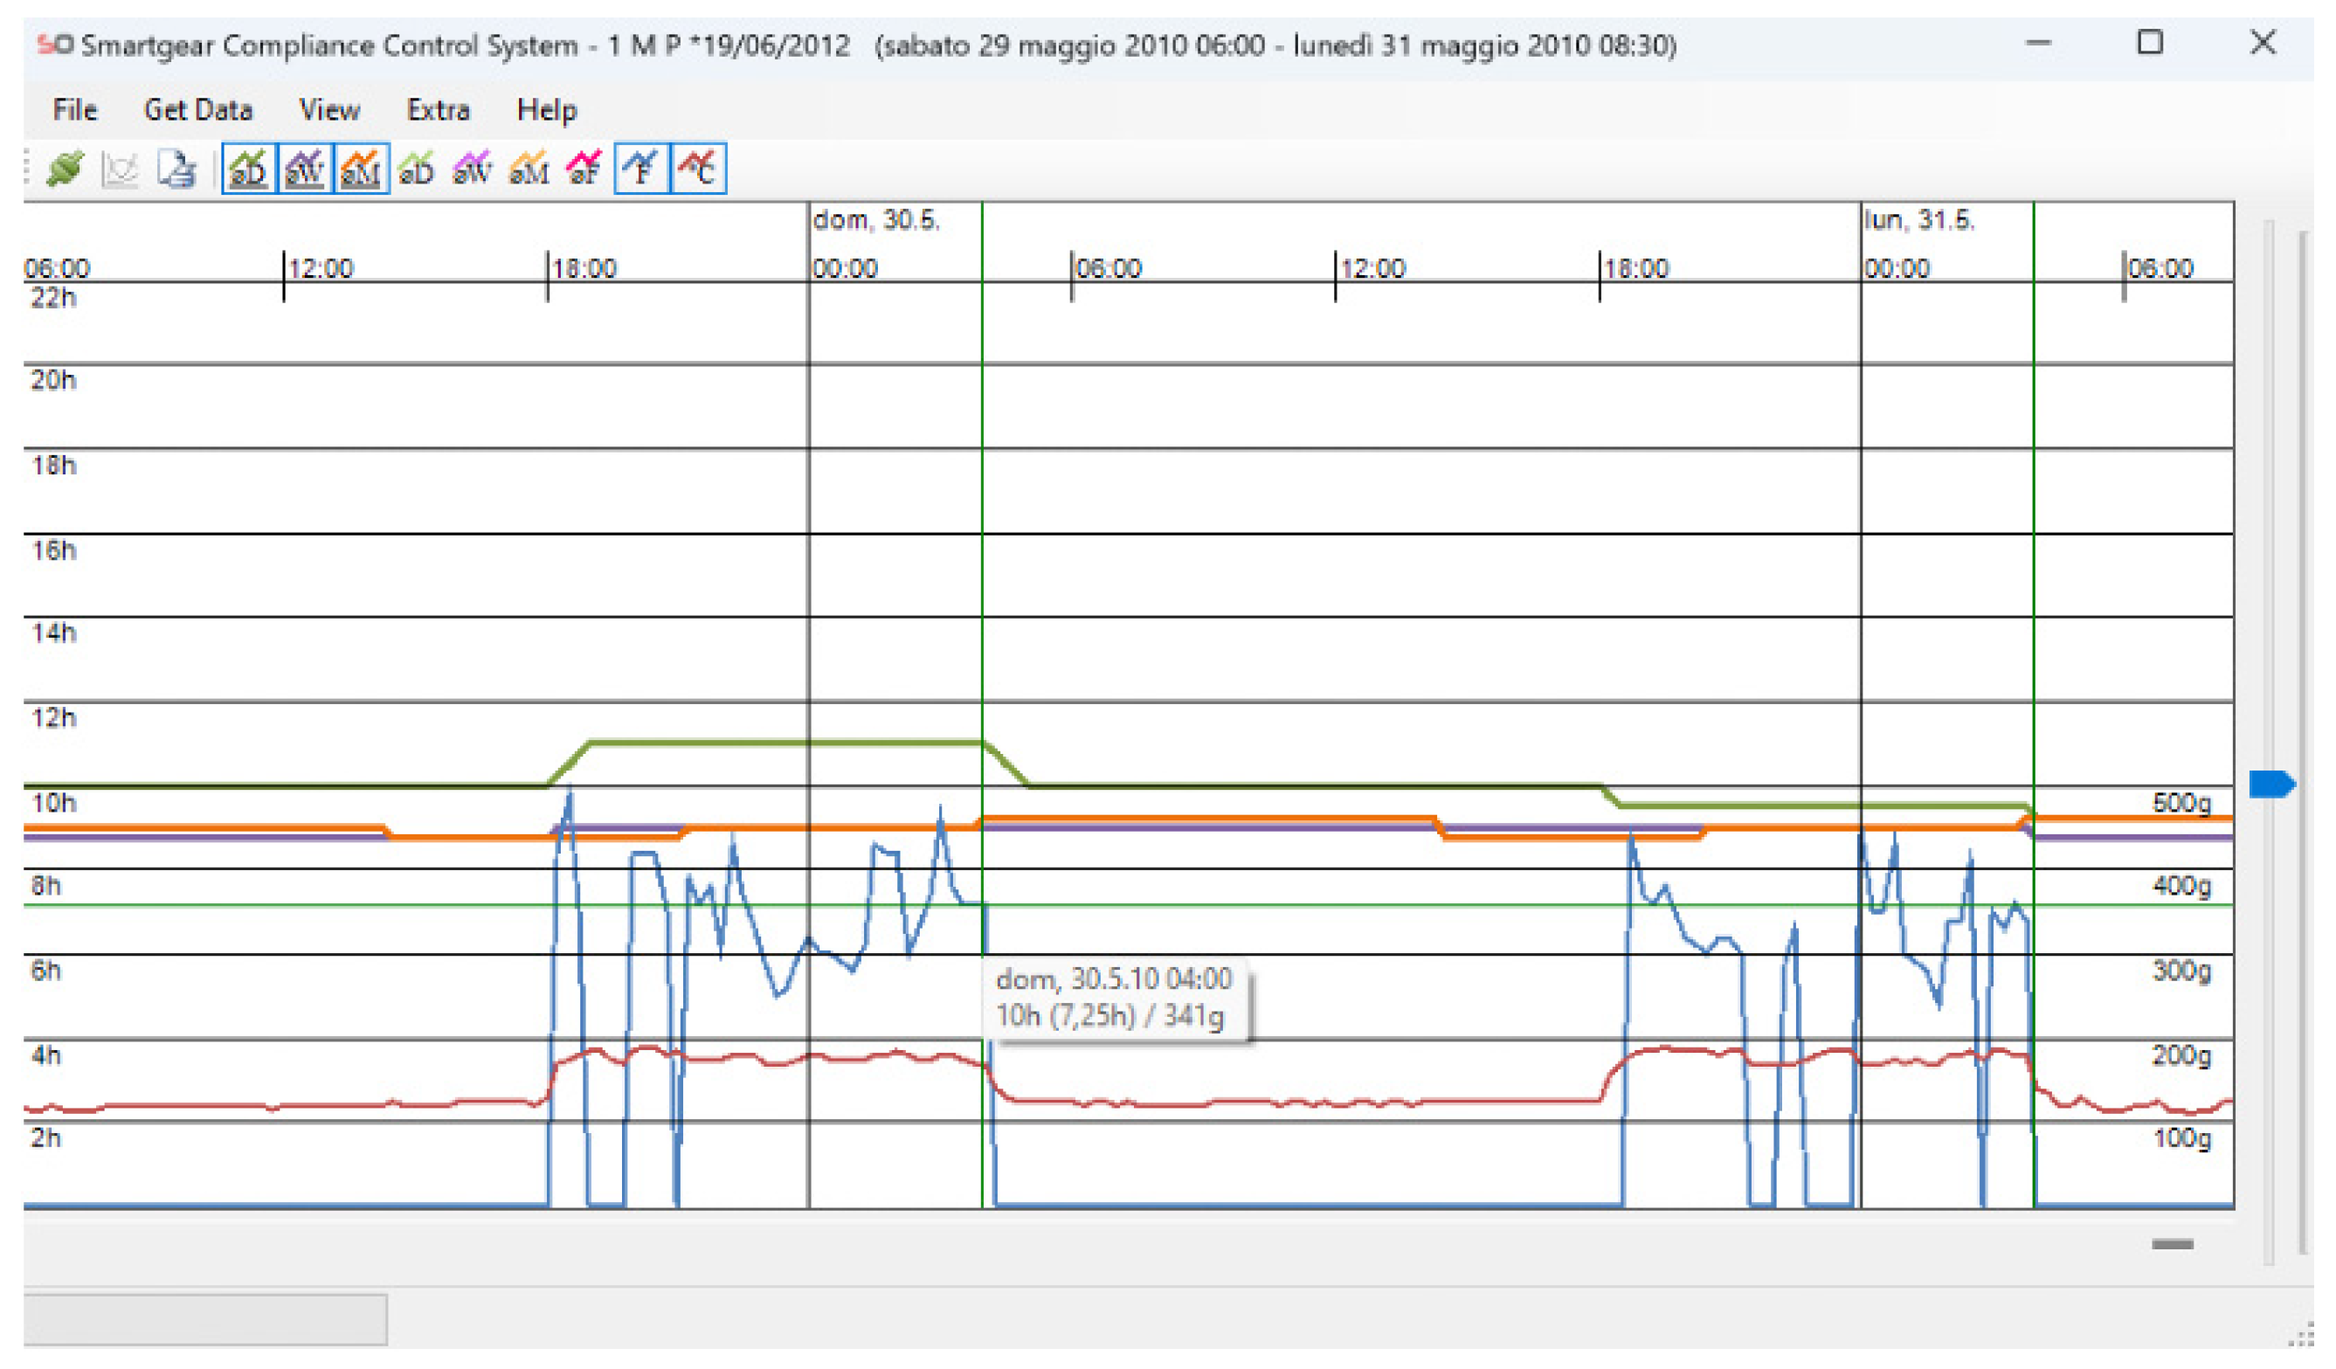Open the View menu
2336x1369 pixels.
(x=329, y=110)
